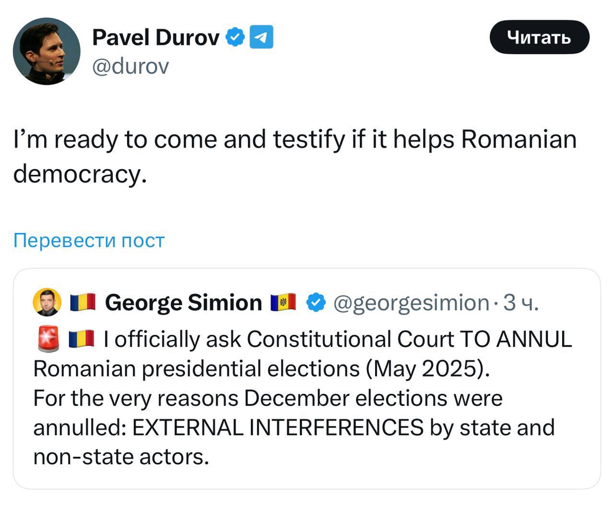Click the 'EXTERNAL INTERFERENCES' line in quote
The image size is (614, 507).
(x=277, y=427)
